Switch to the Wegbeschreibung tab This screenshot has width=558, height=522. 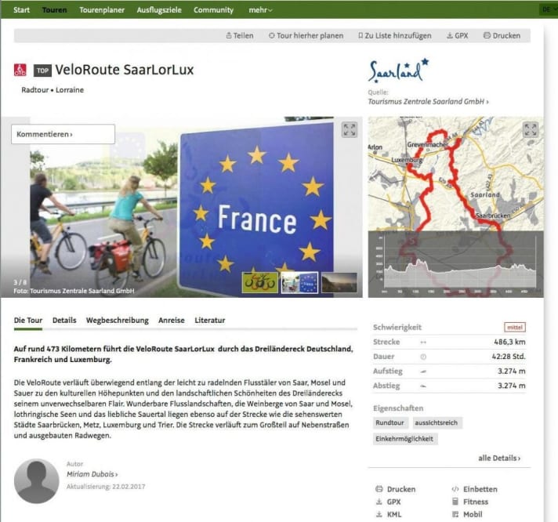tap(118, 321)
